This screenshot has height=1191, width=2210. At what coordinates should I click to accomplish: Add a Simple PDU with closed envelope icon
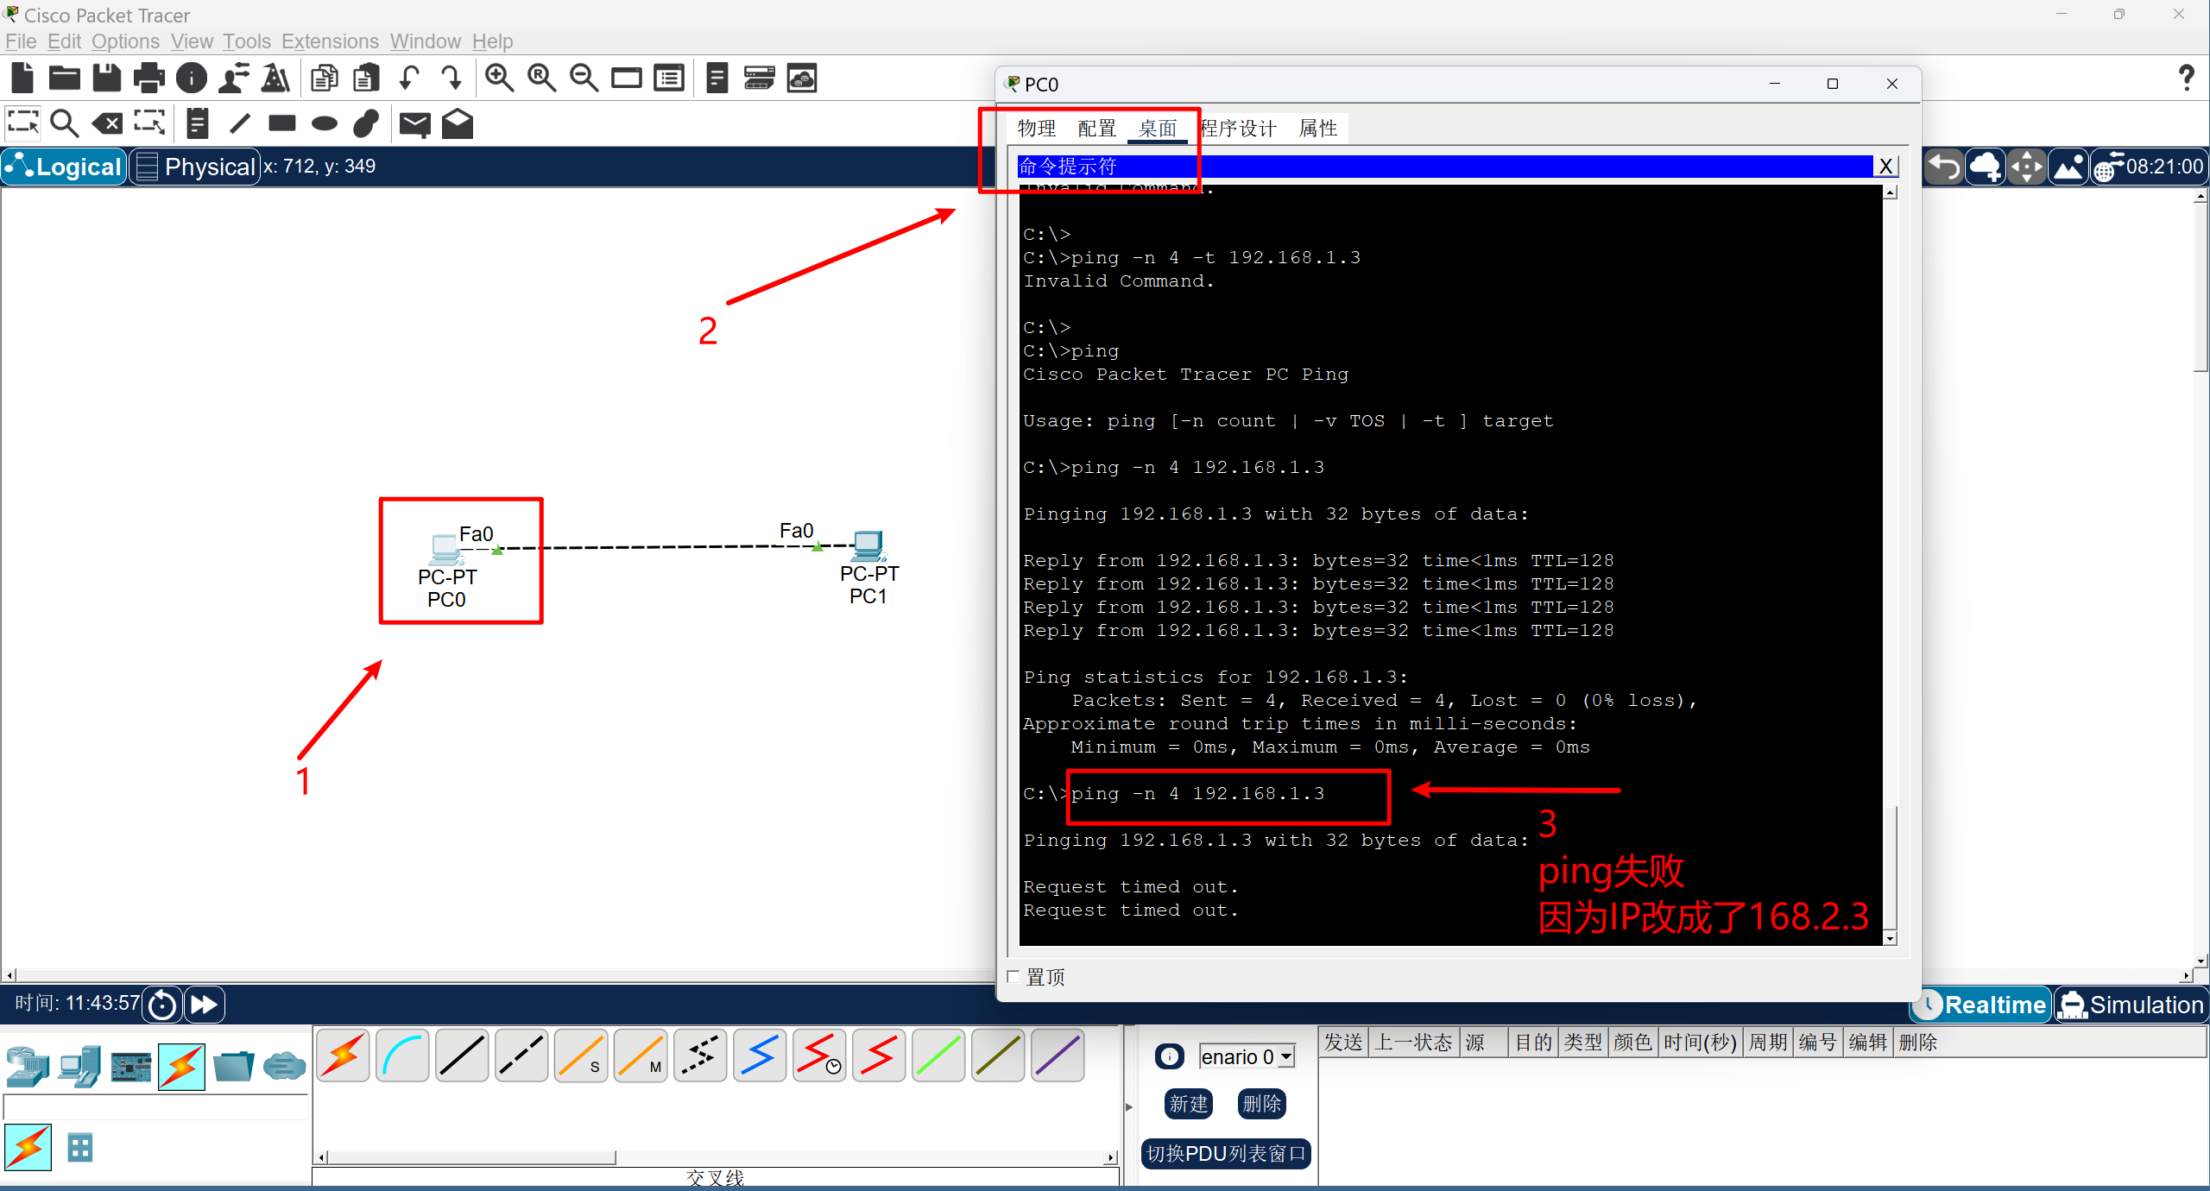coord(415,124)
